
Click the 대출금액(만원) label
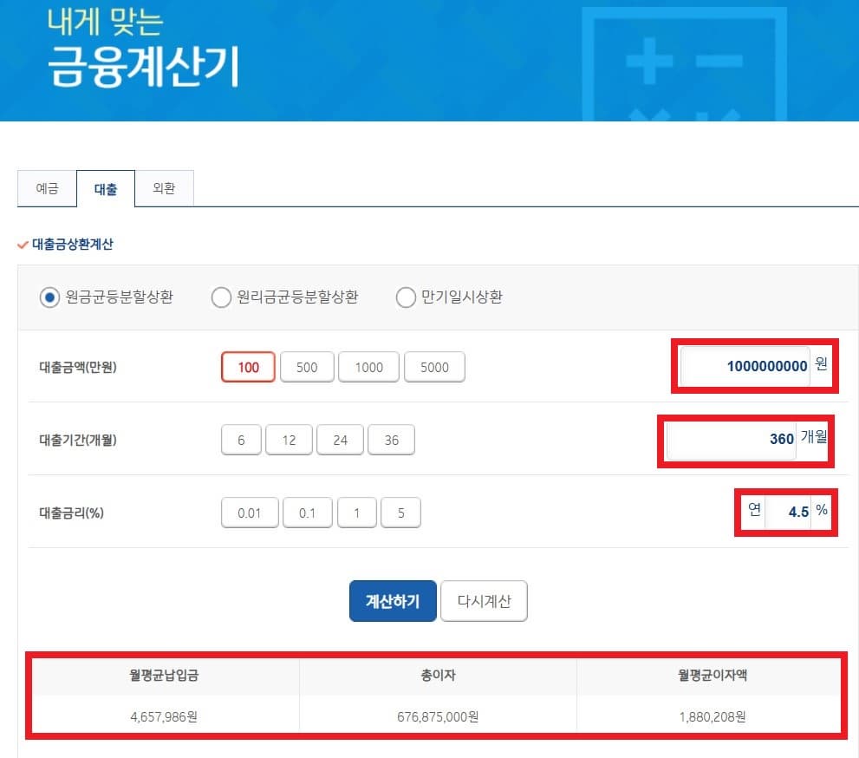78,367
